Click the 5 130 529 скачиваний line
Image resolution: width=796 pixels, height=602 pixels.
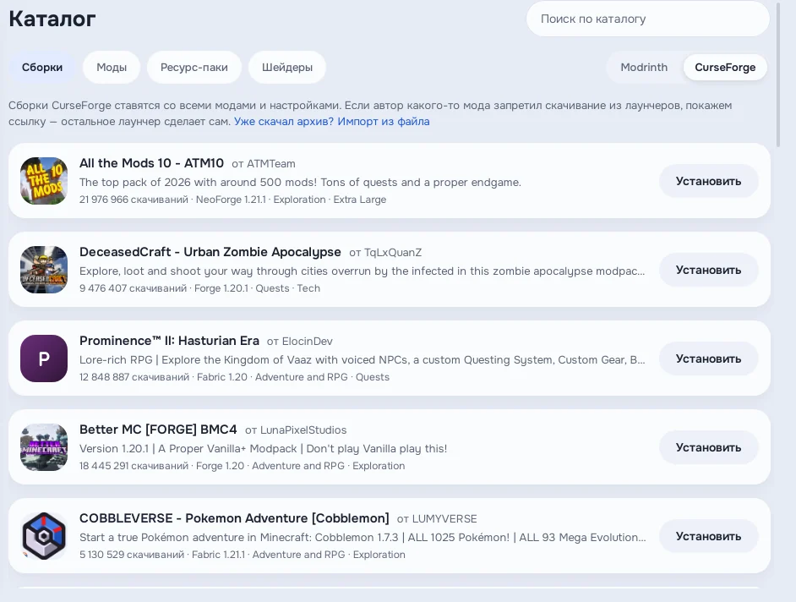pyautogui.click(x=243, y=555)
